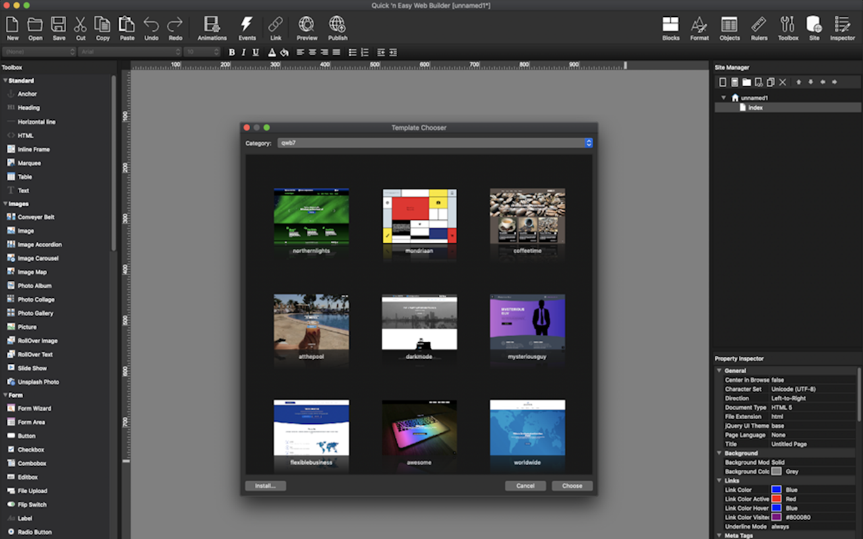863x539 pixels.
Task: Select the northernlights template thumbnail
Action: 311,216
